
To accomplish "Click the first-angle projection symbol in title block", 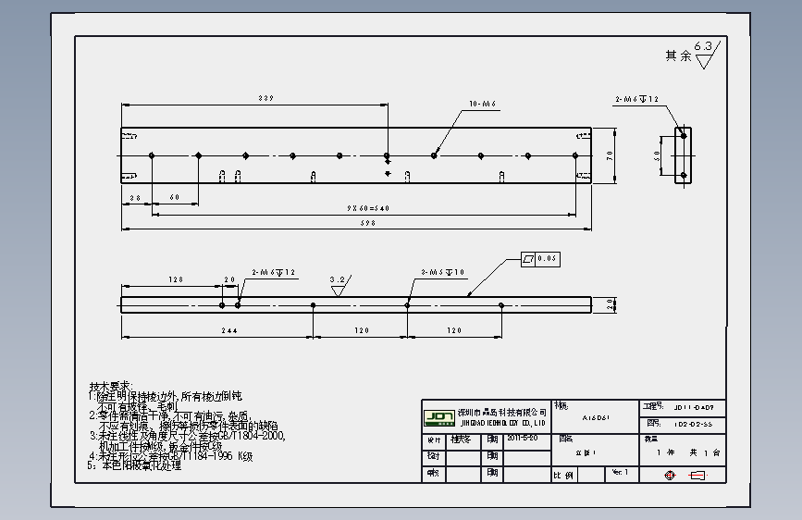I will point(685,476).
